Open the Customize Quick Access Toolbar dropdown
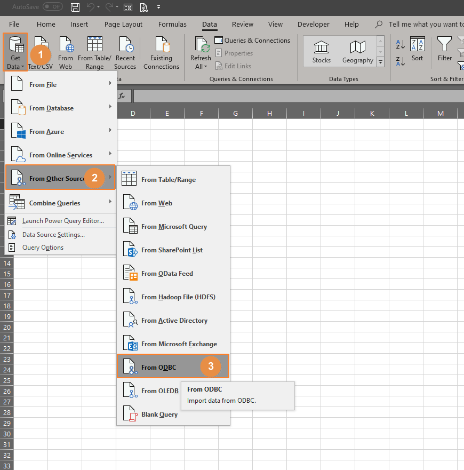 click(158, 7)
